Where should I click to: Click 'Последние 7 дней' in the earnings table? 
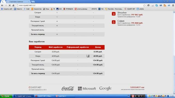pos(38,60)
